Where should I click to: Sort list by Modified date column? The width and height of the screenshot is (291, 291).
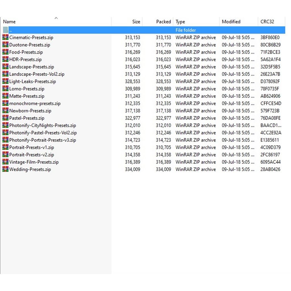click(231, 22)
